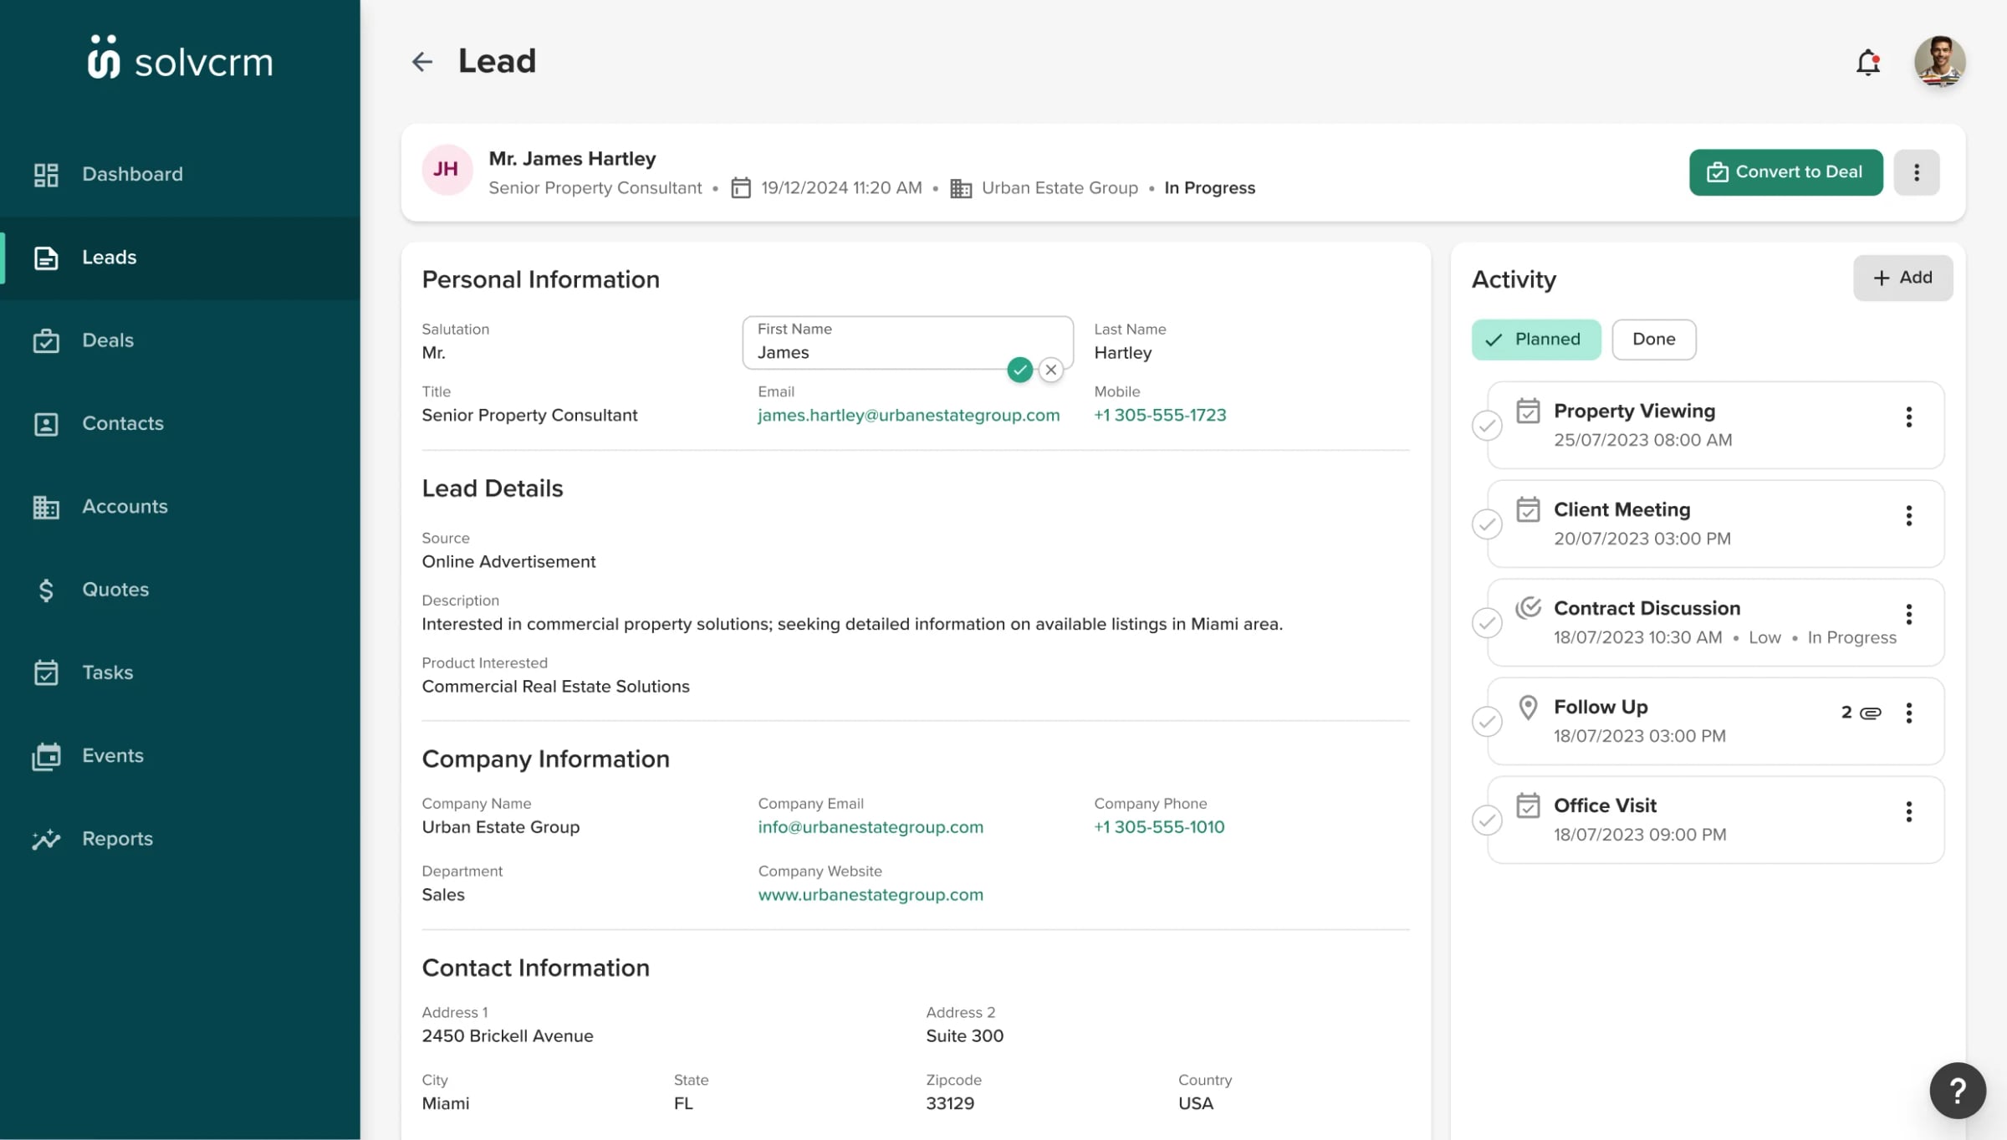Toggle the Done activity filter
2007x1140 pixels.
(x=1652, y=339)
